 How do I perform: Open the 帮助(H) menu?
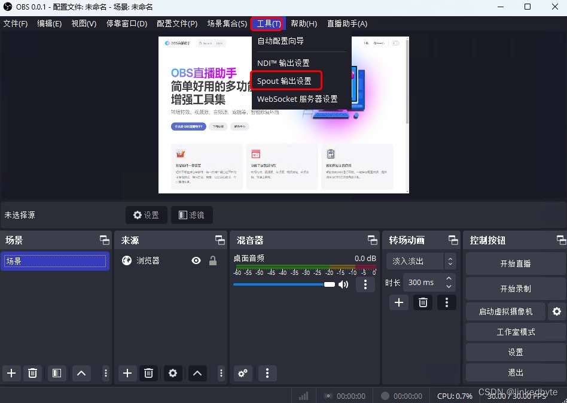(304, 24)
